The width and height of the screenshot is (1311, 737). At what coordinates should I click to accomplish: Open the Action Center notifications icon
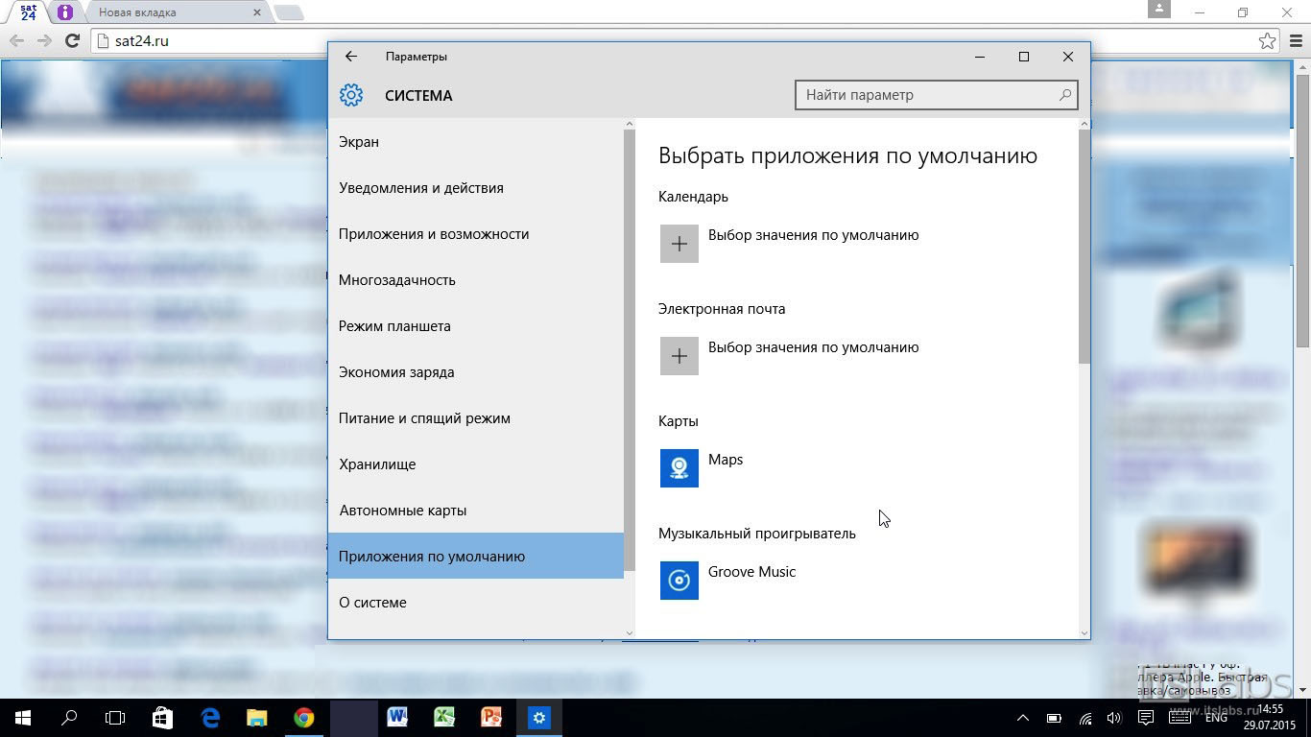pyautogui.click(x=1145, y=718)
